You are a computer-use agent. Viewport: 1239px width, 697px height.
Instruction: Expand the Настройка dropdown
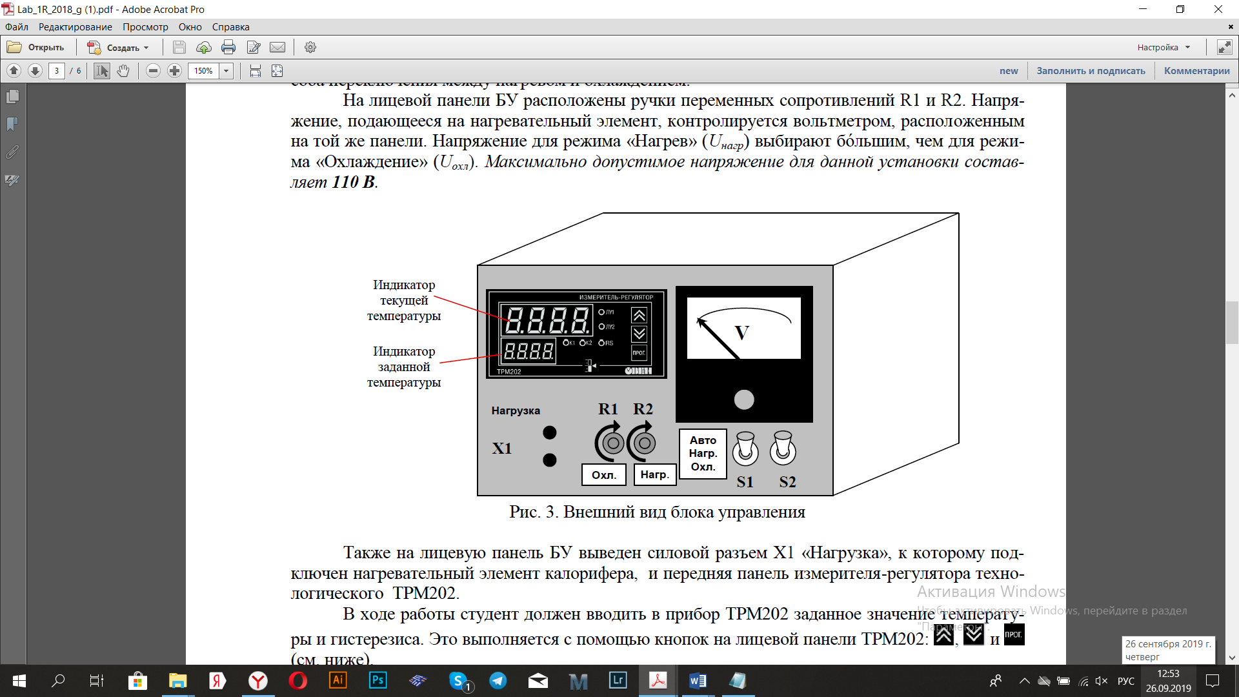click(x=1187, y=47)
